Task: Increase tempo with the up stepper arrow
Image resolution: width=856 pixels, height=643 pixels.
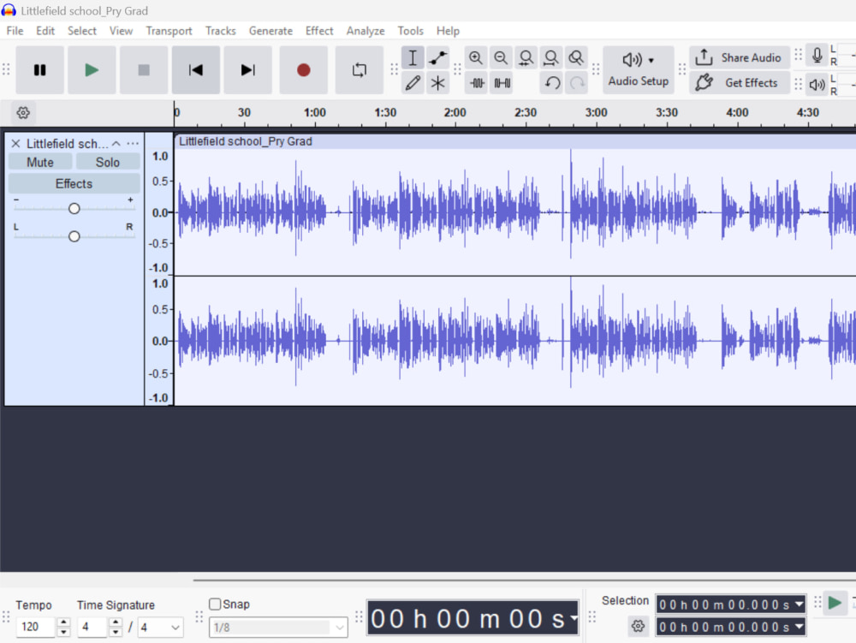Action: coord(63,622)
